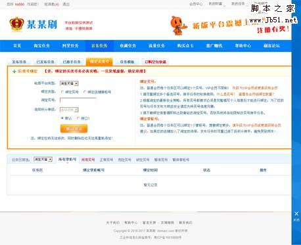
Task: Expand the 任务区筛选 dropdown
Action: (43, 160)
